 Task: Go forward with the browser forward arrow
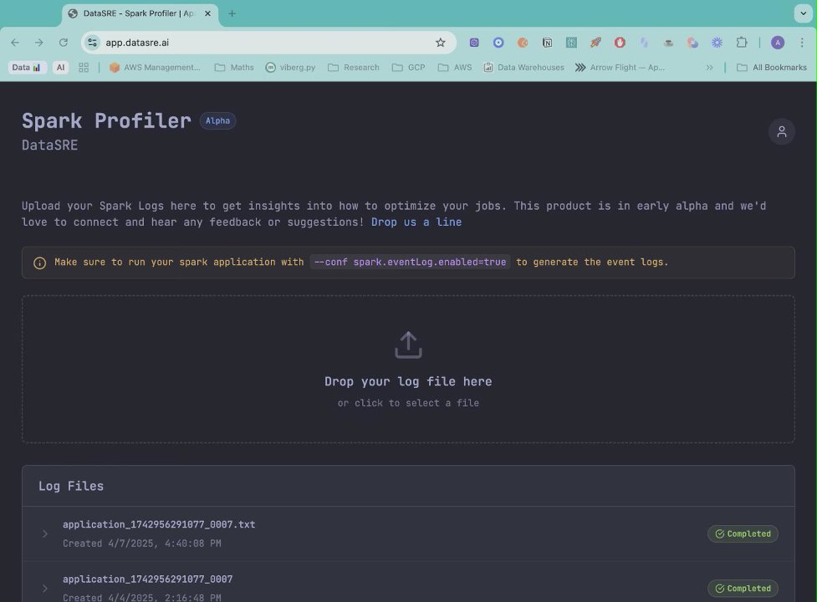39,43
